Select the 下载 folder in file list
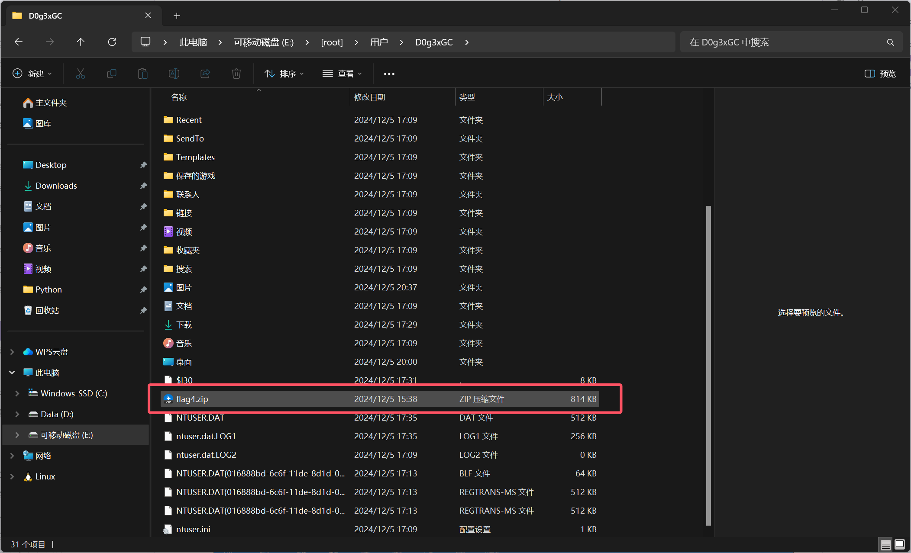Screen dimensions: 911x553 380,325
